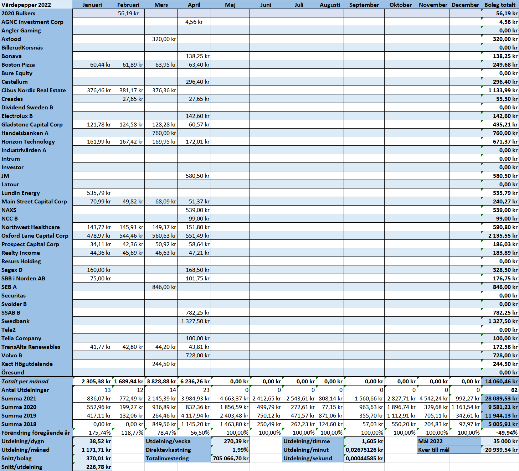
Task: Click Sagax D Januari value 160,00 kr
Action: (x=92, y=270)
